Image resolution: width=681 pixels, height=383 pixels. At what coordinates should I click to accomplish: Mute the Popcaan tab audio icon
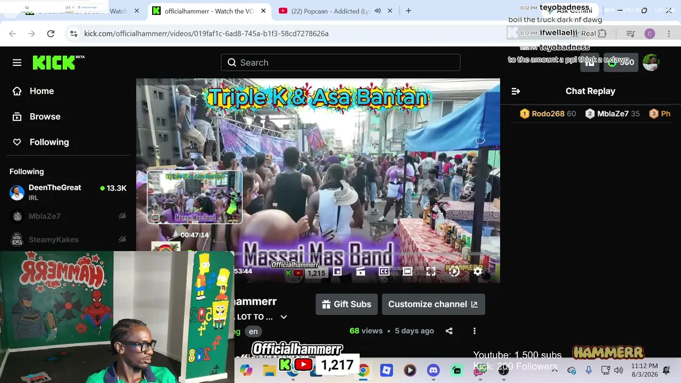click(378, 11)
